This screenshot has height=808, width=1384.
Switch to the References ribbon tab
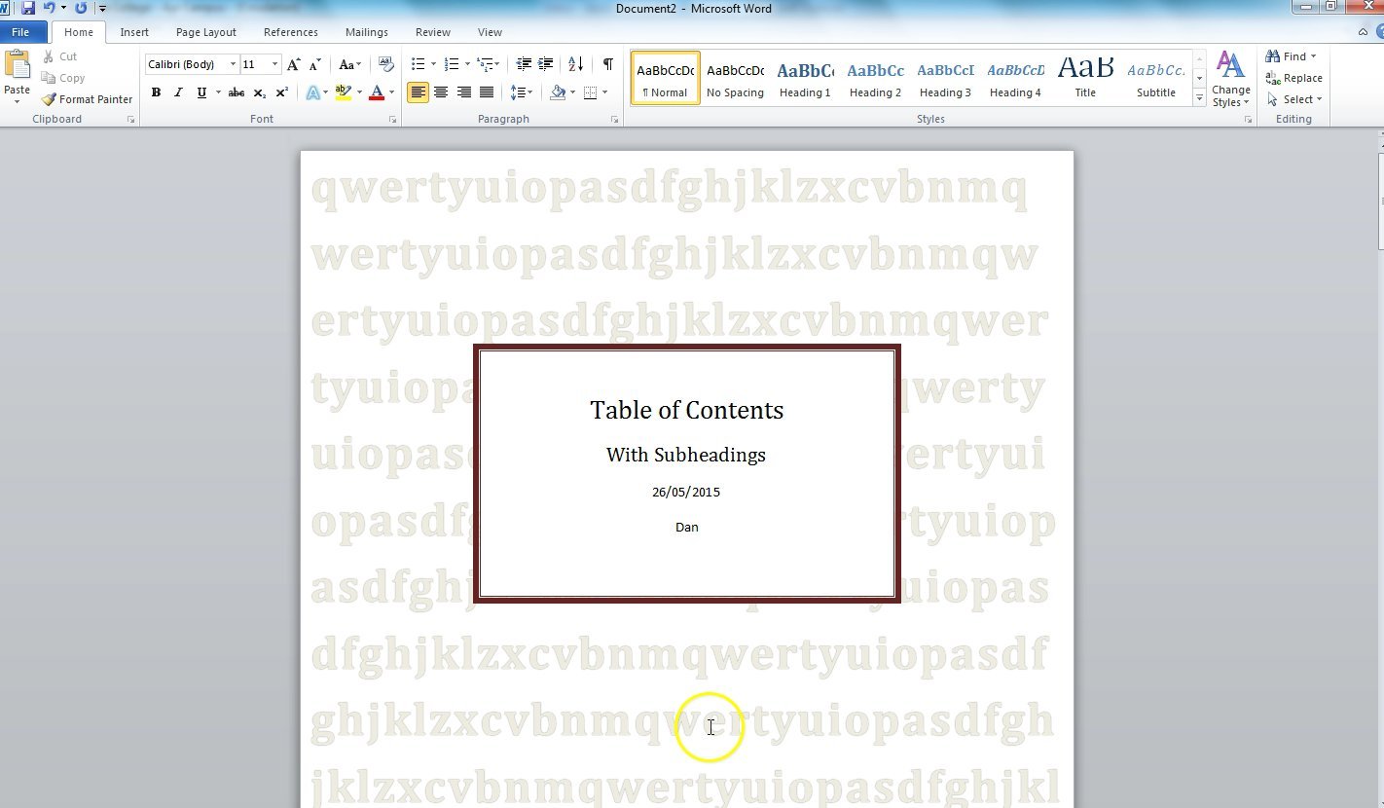290,32
